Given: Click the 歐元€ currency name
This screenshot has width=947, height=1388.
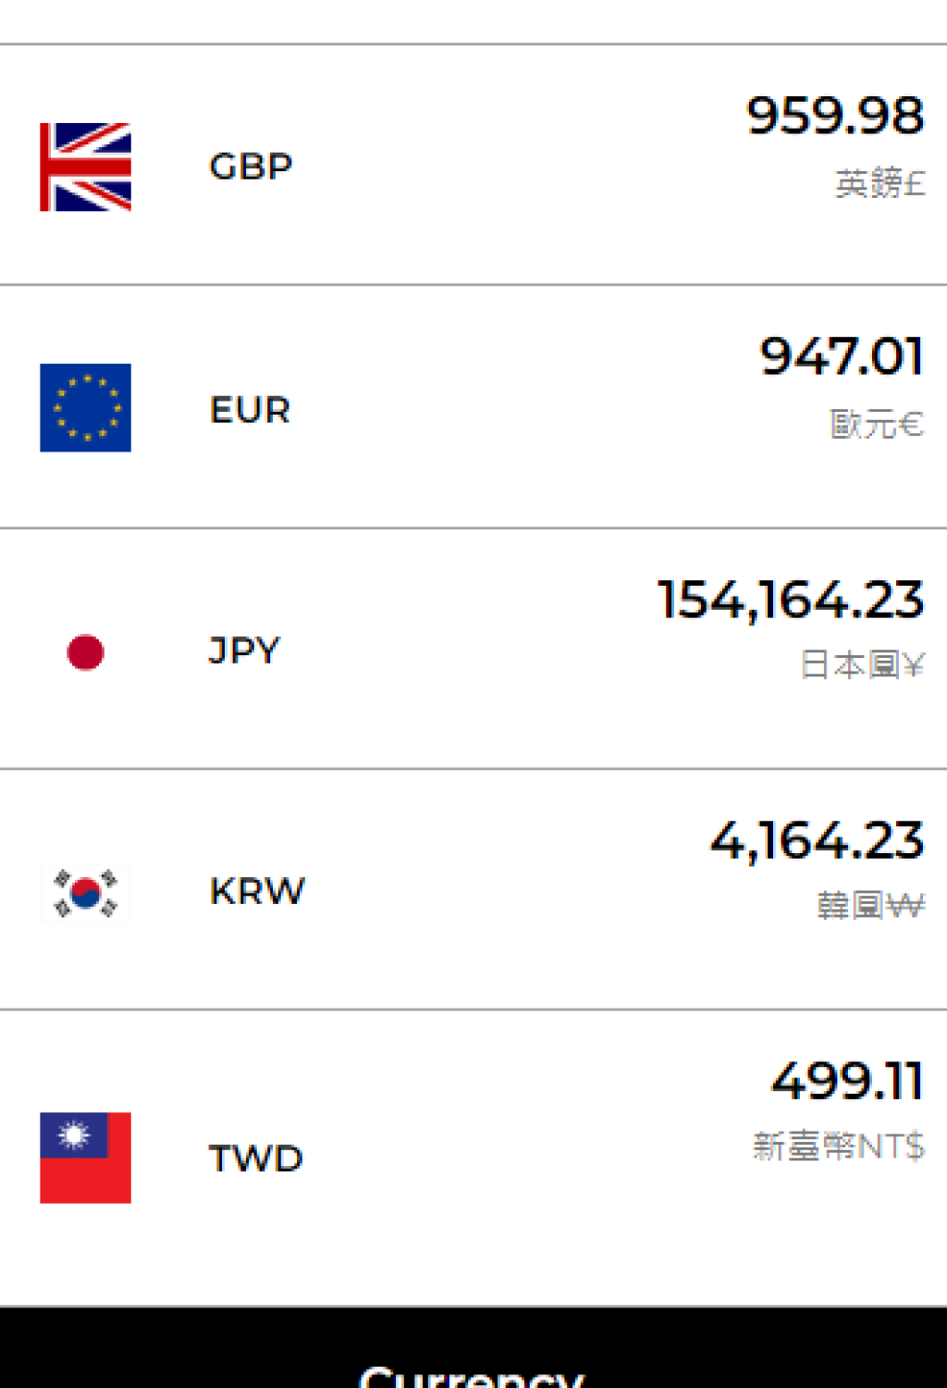Looking at the screenshot, I should [x=877, y=424].
